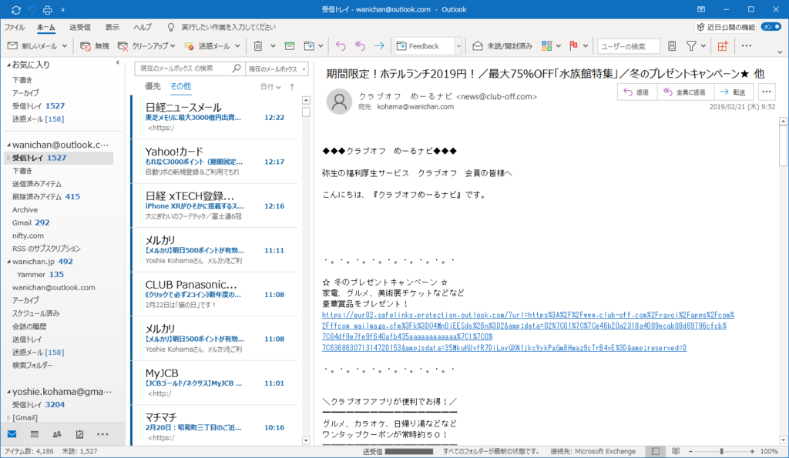This screenshot has height=458, width=789.
Task: Click the sender avatar picture
Action: click(x=339, y=102)
